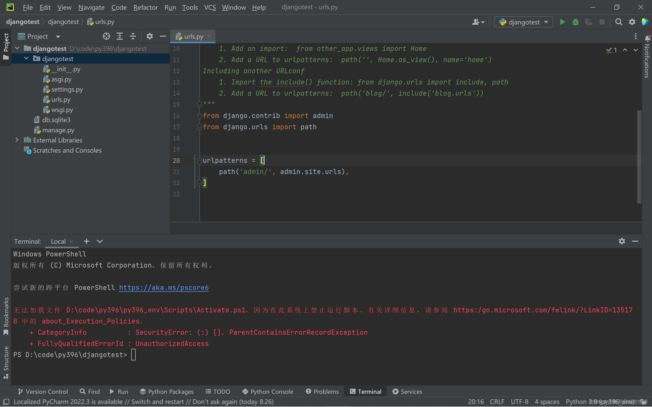This screenshot has height=407, width=652.
Task: Open the VCS menu
Action: (x=210, y=7)
